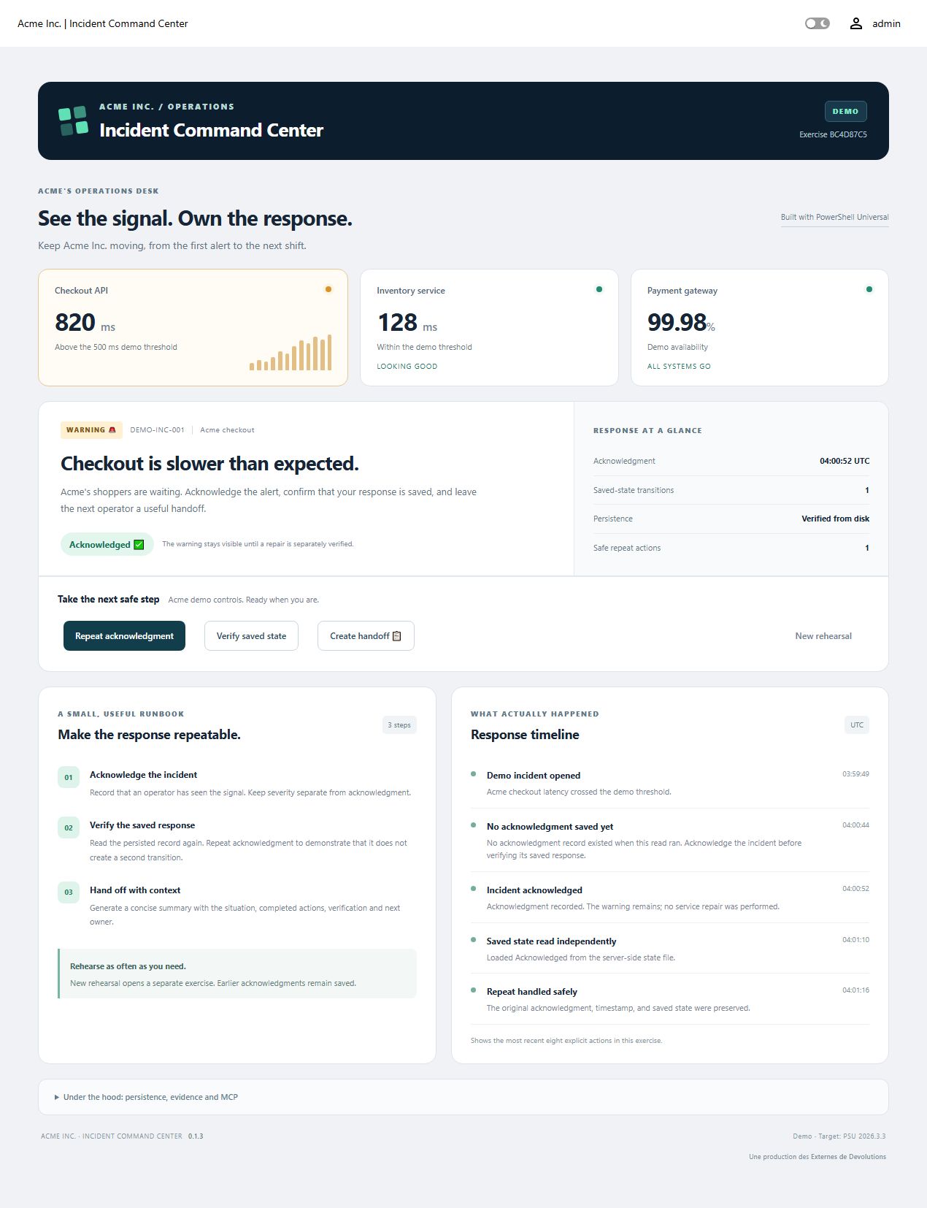Click the Acknowledge the incident runbook step

(237, 783)
